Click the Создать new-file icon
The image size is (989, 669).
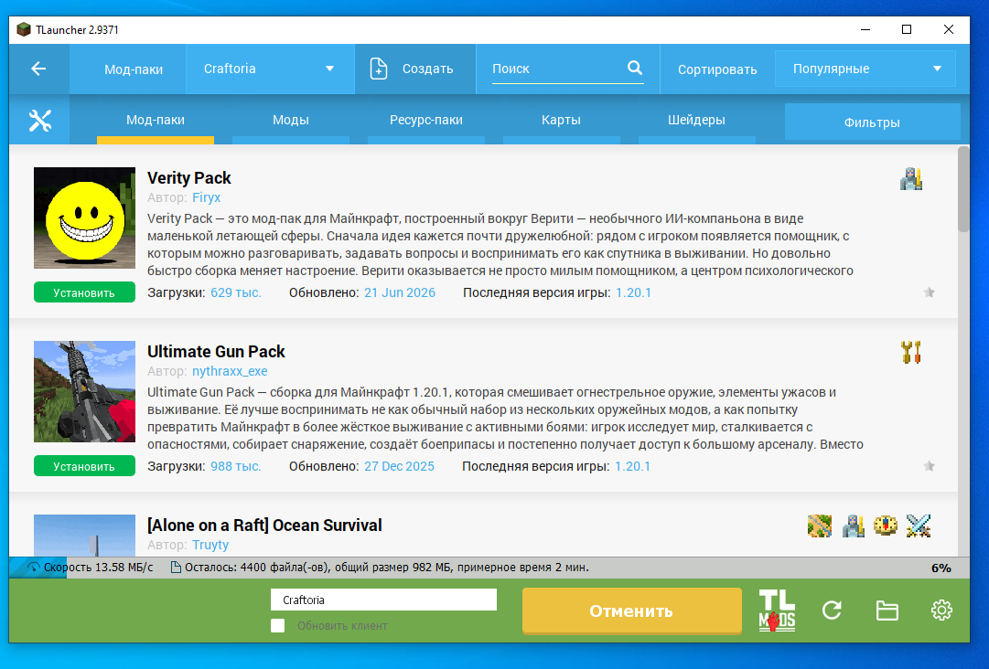[379, 69]
